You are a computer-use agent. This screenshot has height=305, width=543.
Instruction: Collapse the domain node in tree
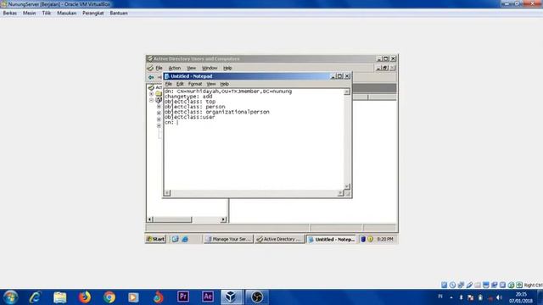151,100
